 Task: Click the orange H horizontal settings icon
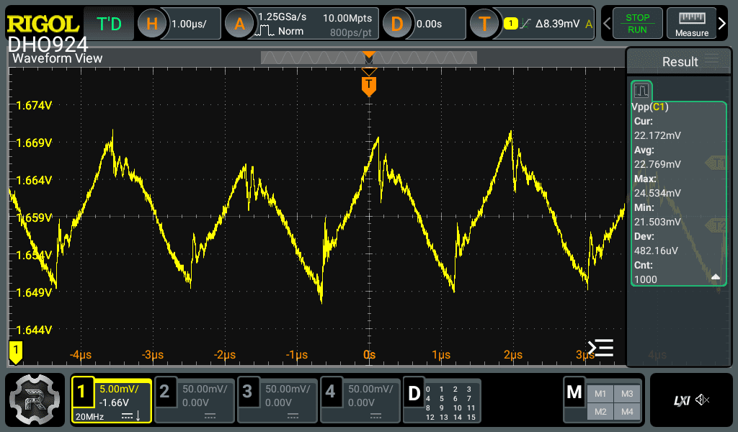(x=151, y=24)
